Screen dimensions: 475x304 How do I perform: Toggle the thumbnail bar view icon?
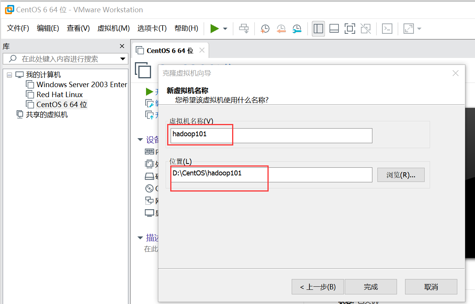coord(334,28)
